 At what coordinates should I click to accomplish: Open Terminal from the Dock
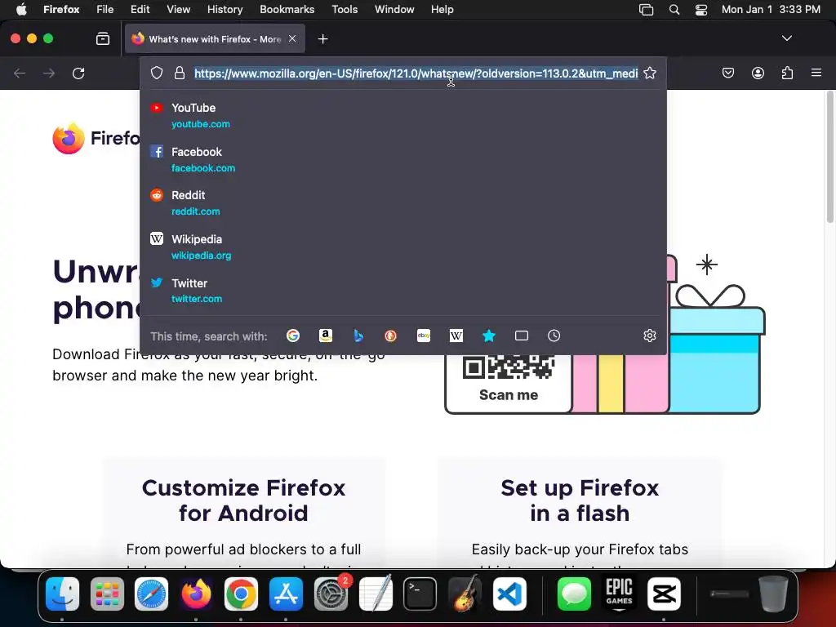(x=420, y=594)
